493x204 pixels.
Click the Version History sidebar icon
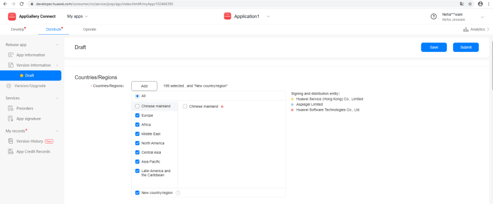[11, 141]
